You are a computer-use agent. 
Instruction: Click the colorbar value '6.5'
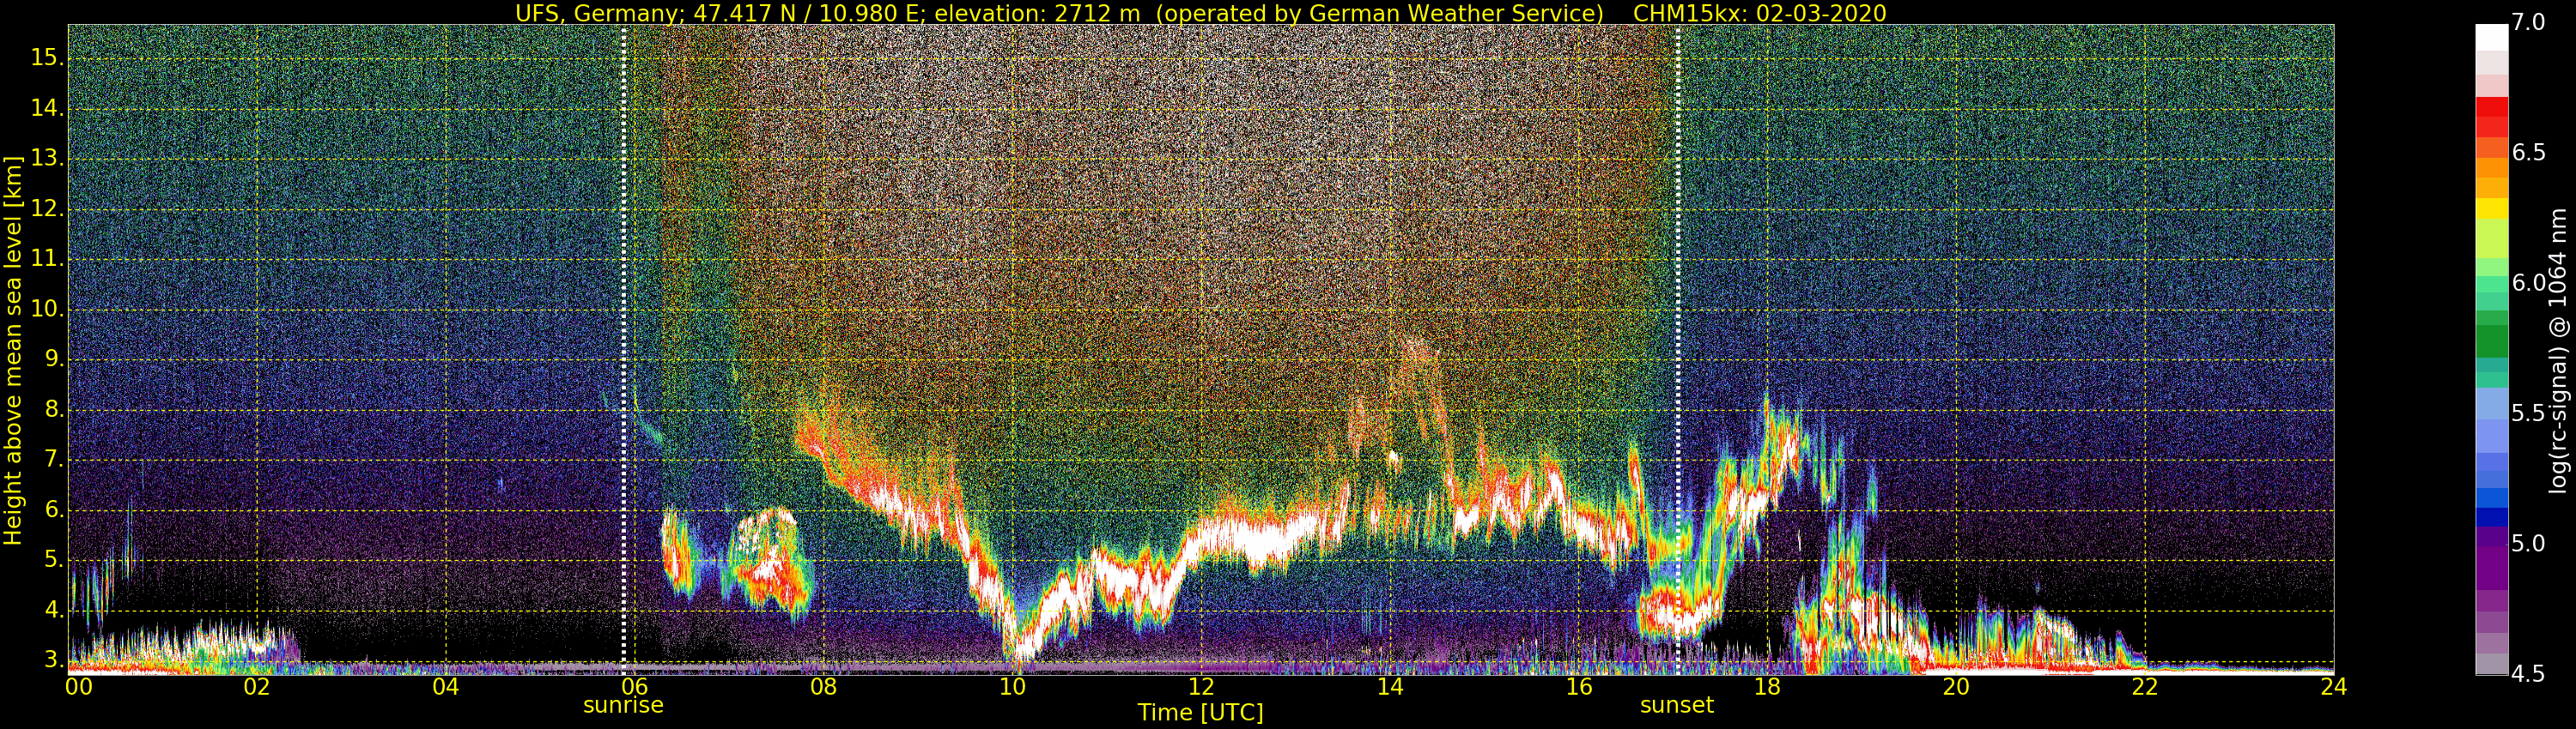coord(2527,152)
